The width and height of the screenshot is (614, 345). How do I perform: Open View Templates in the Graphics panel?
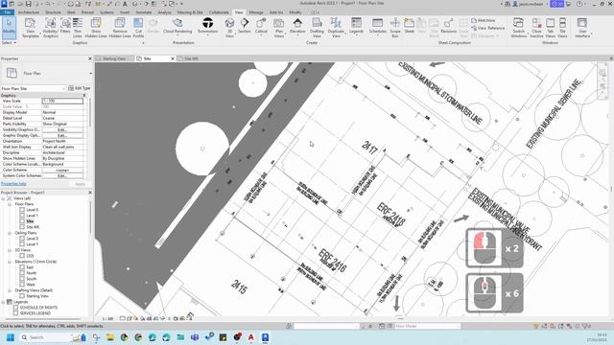coord(30,28)
